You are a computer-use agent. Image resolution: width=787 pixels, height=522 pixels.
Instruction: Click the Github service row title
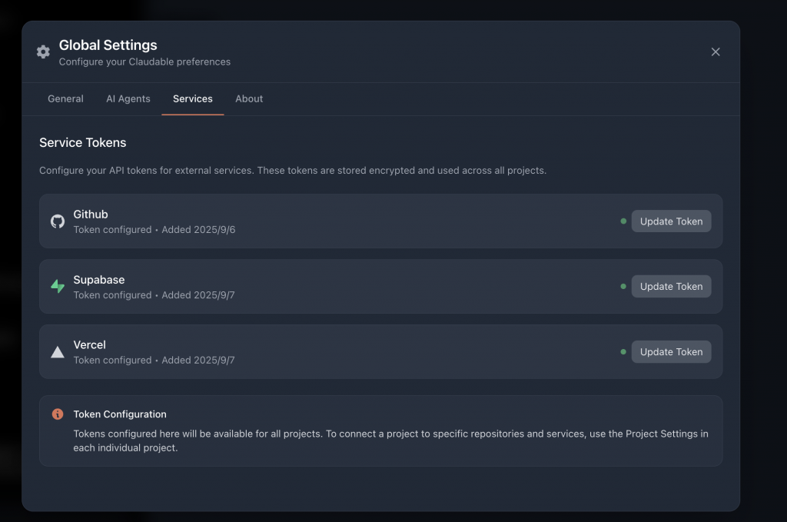(91, 214)
